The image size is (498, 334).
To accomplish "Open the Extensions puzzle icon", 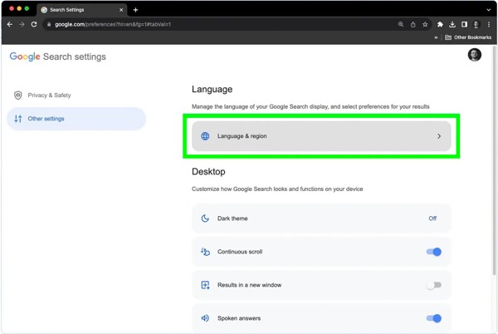I will point(440,24).
